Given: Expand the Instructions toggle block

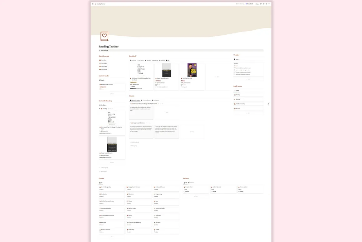Looking at the screenshot, I should point(100,50).
